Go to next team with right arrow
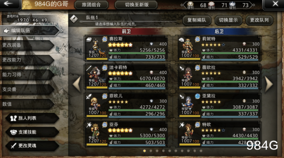284x158 pixels. (269, 84)
